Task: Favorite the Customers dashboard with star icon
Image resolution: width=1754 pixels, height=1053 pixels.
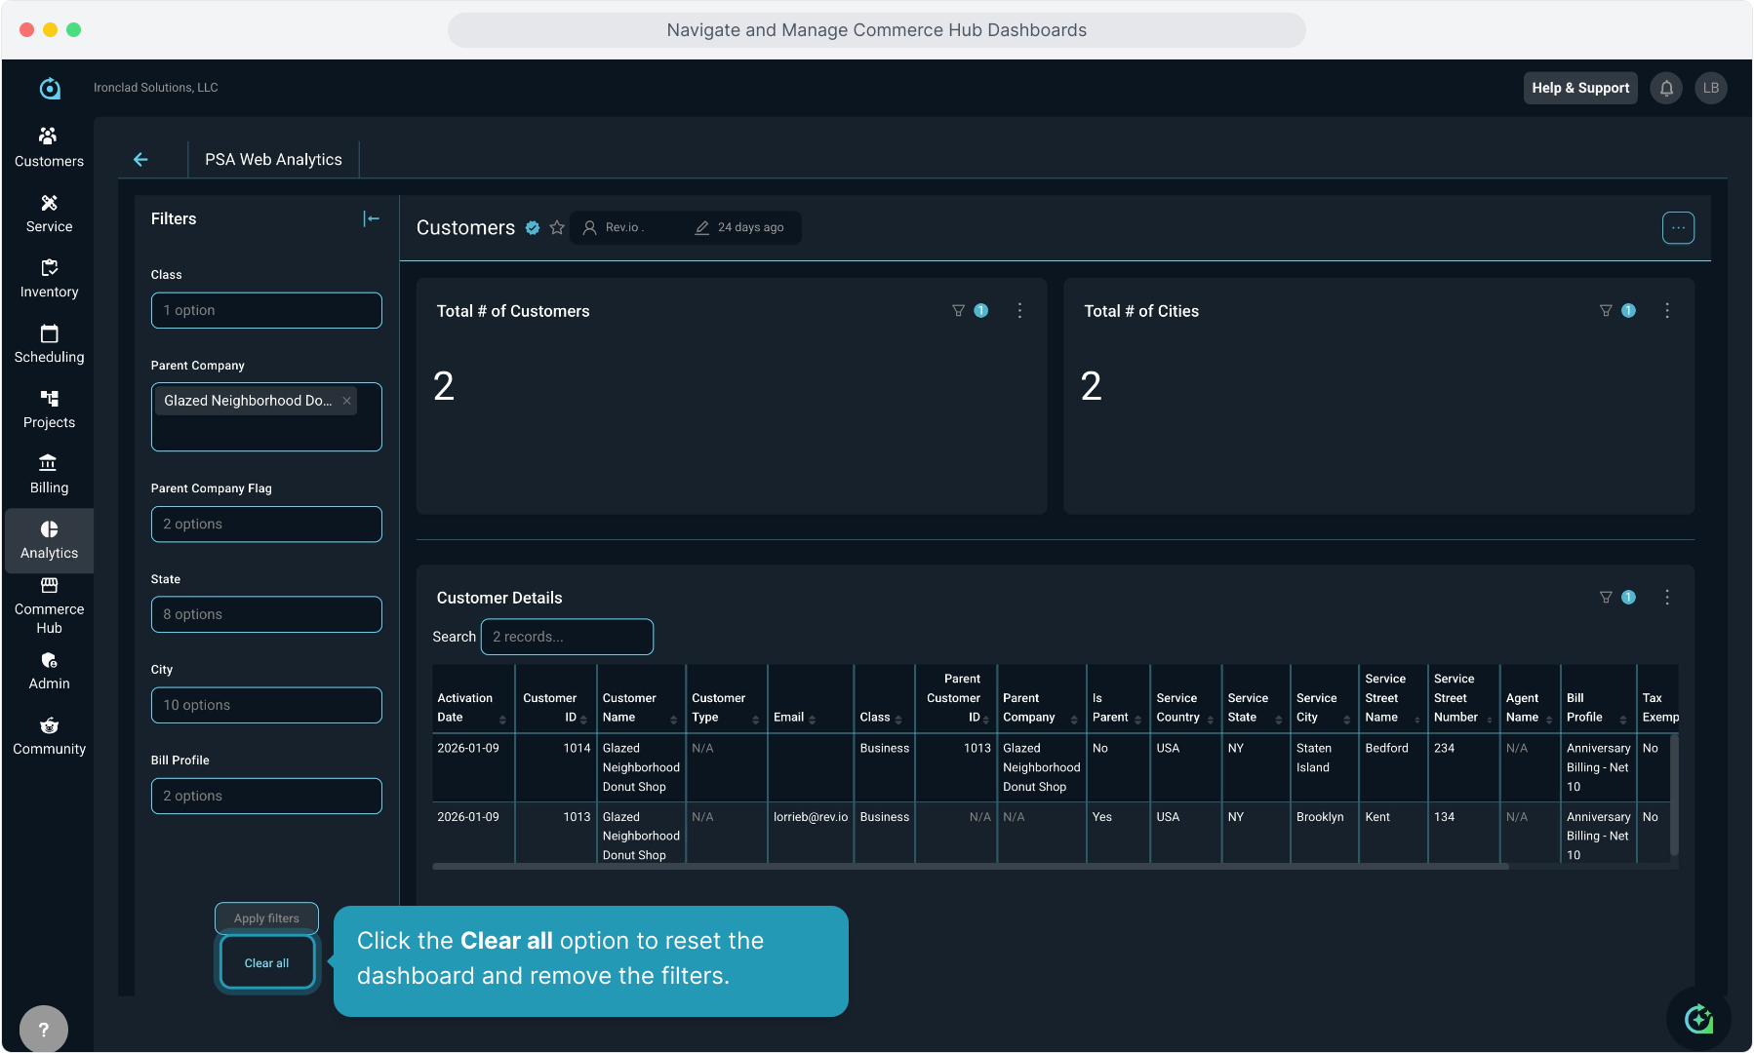Action: coord(557,227)
